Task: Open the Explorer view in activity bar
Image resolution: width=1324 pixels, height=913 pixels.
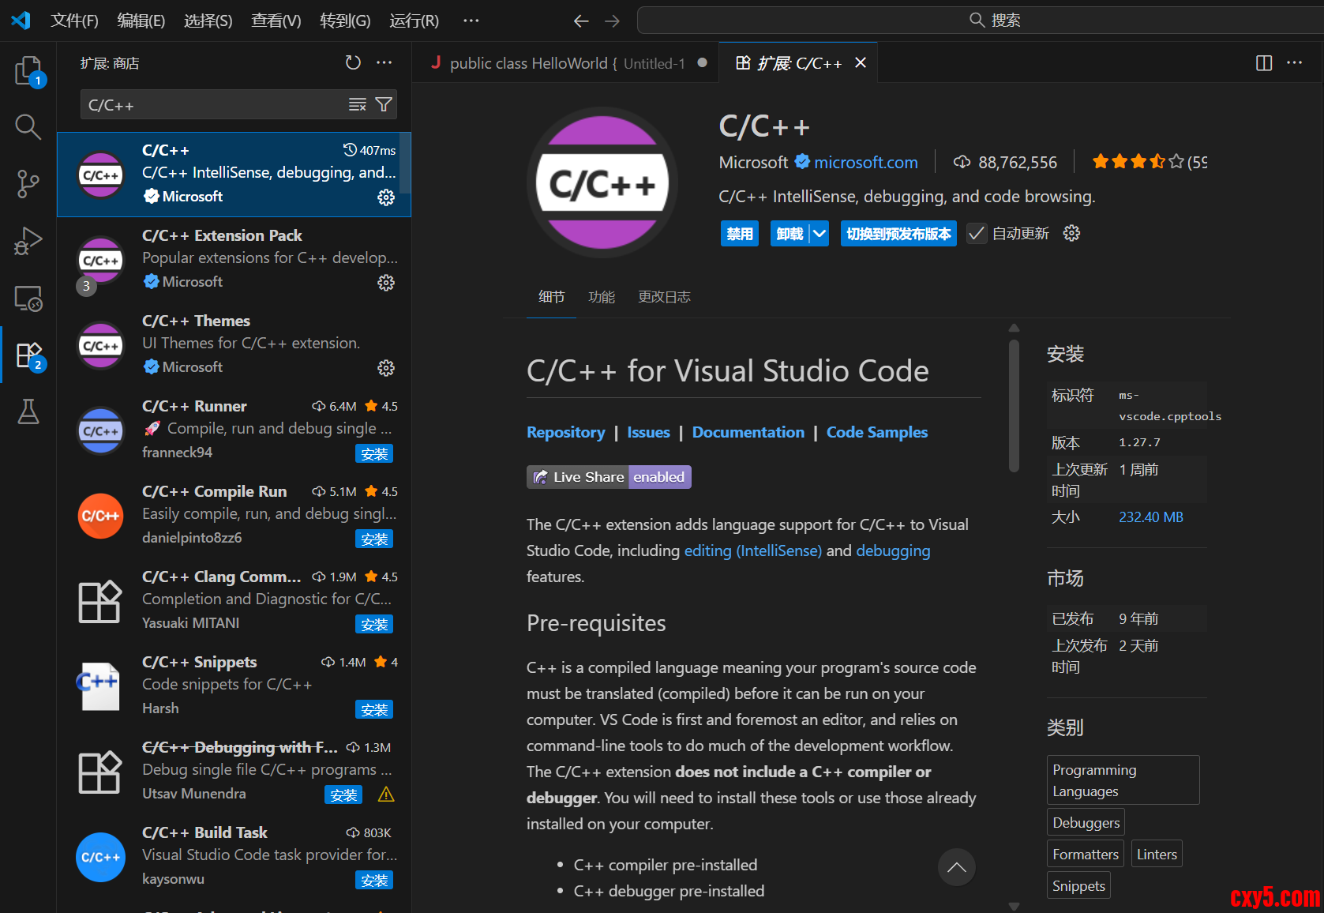Action: pos(28,71)
